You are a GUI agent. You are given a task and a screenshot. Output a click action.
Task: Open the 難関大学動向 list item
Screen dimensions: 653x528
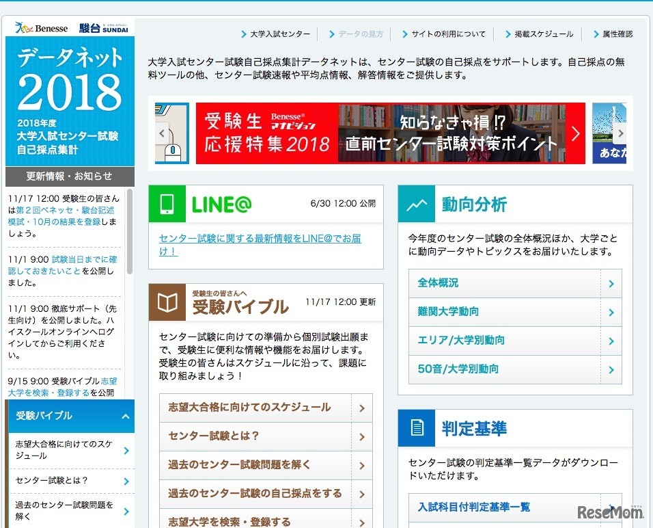pyautogui.click(x=515, y=313)
